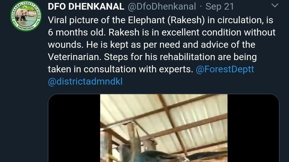Image resolution: width=289 pixels, height=162 pixels.
Task: Expand the tweet options chevron
Action: [x=275, y=5]
